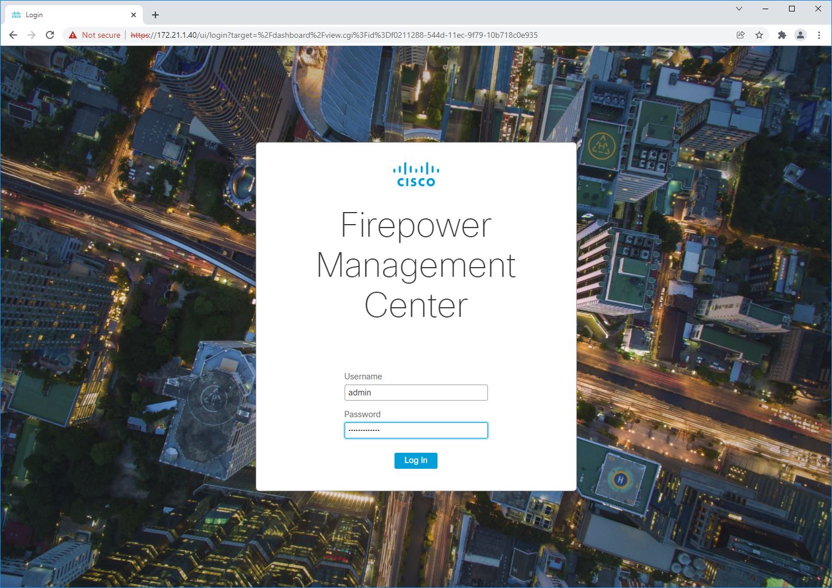Open Chrome three-dot menu
Image resolution: width=832 pixels, height=588 pixels.
coord(819,35)
